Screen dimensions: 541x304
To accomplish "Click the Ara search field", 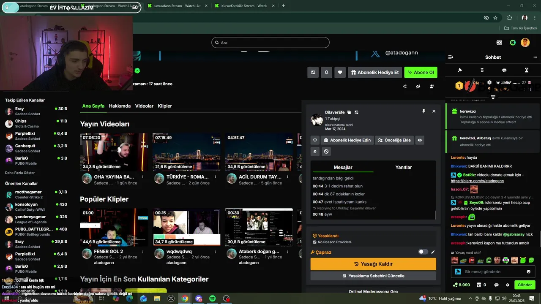I will coord(270,43).
